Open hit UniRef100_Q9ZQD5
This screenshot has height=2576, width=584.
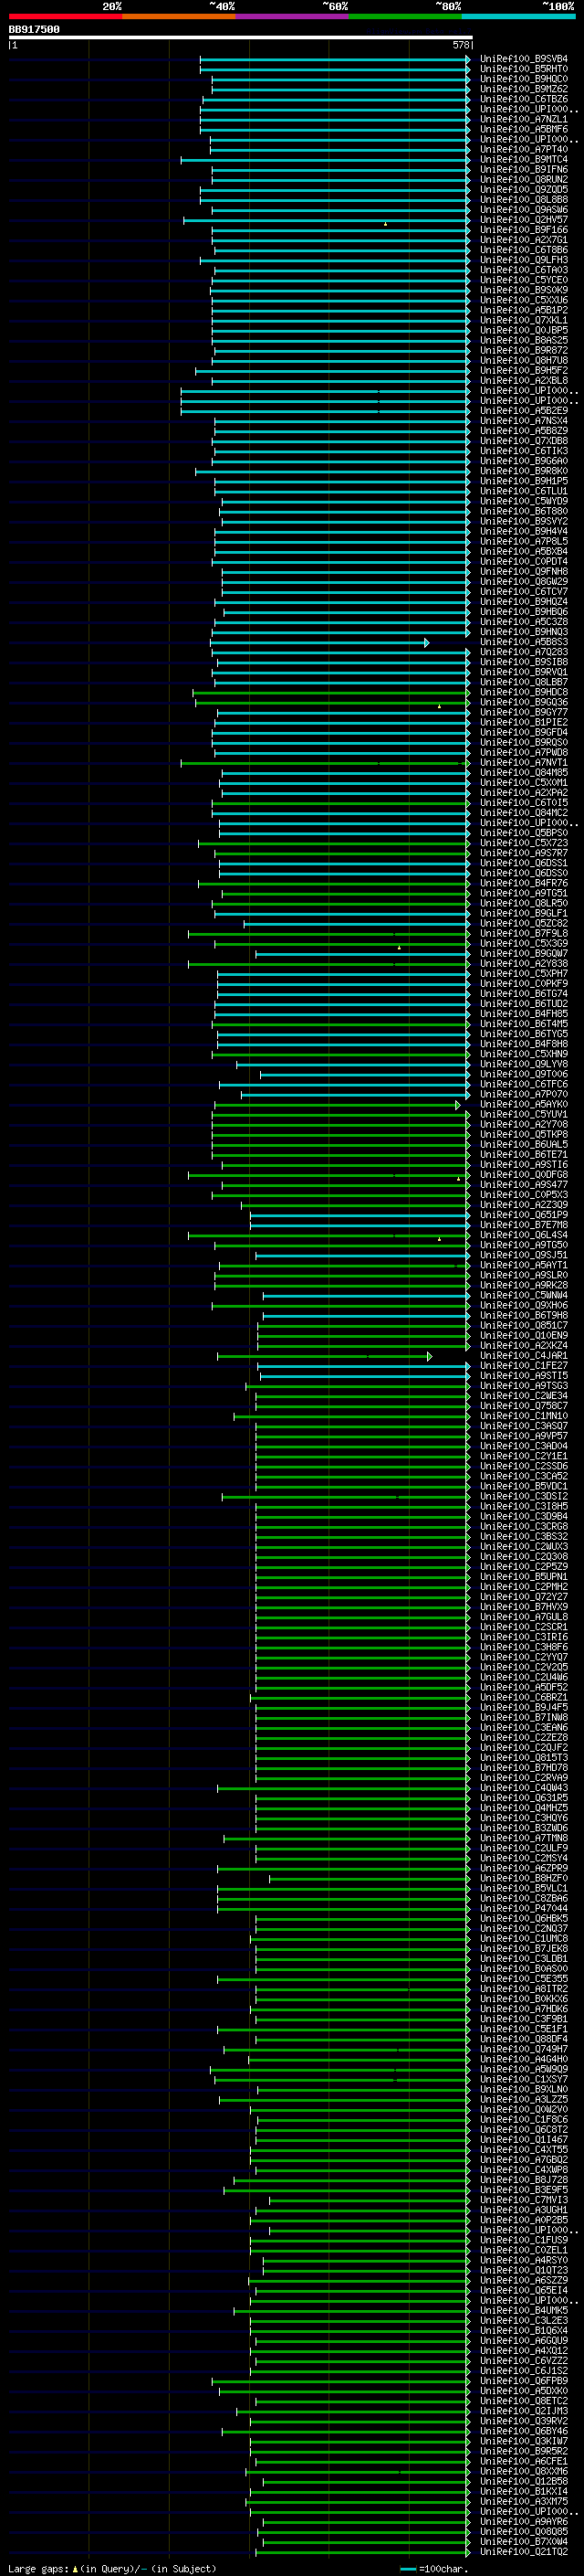tap(524, 190)
